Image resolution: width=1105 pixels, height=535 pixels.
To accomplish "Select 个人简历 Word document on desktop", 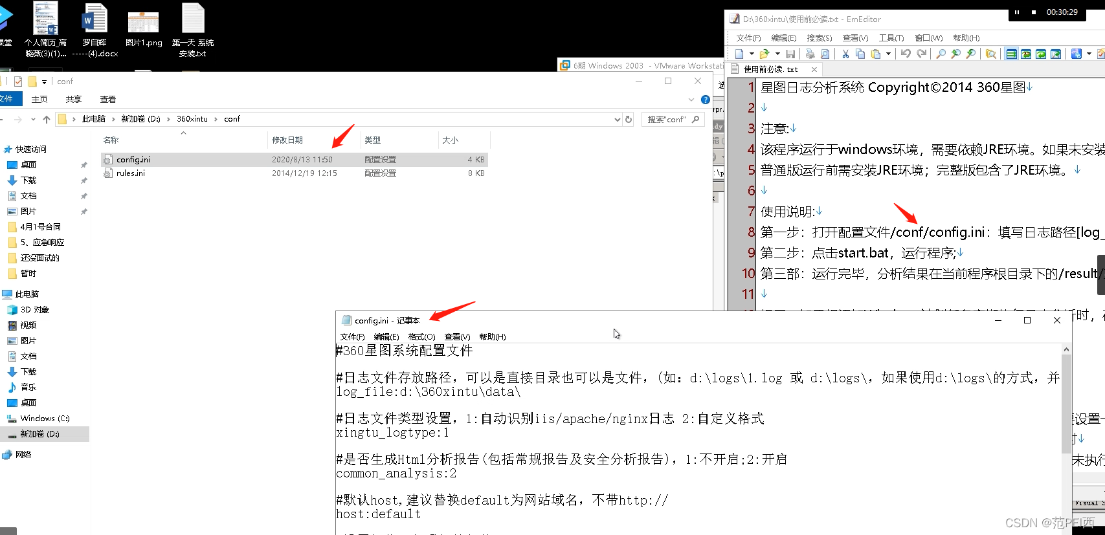I will [45, 30].
